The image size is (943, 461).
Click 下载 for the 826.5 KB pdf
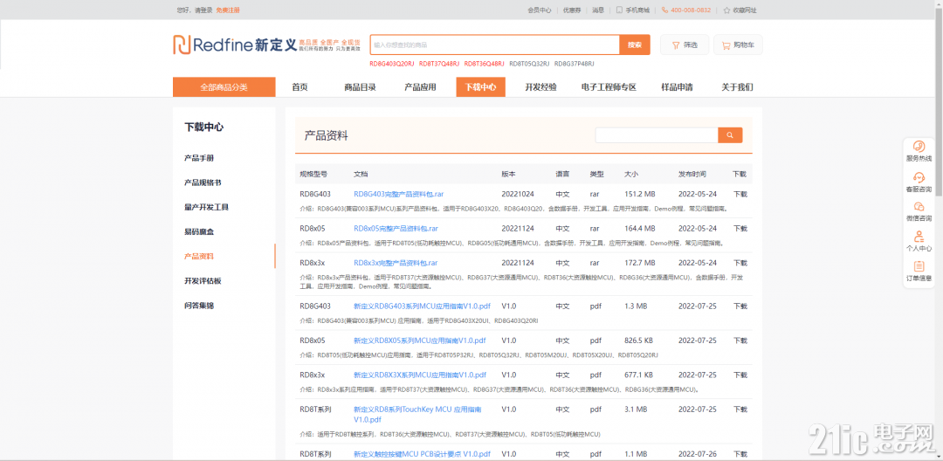point(740,341)
